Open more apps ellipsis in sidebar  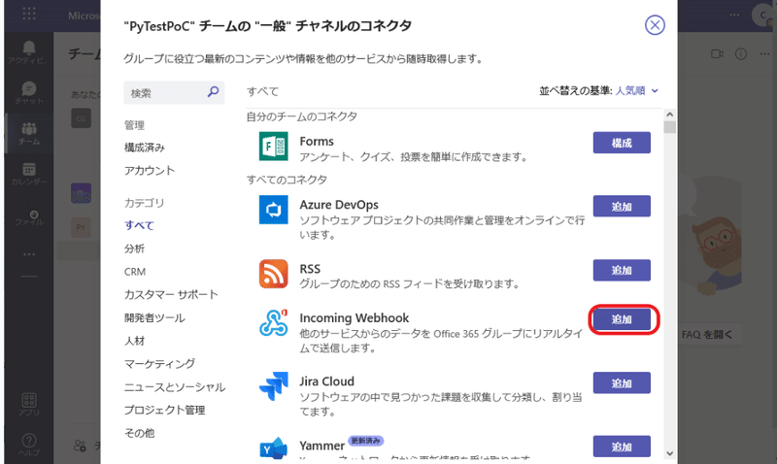click(29, 254)
